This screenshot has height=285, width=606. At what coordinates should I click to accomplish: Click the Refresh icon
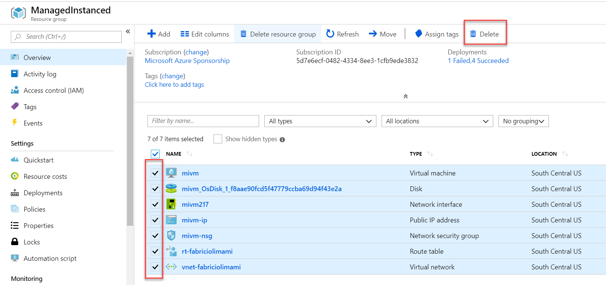click(x=330, y=34)
